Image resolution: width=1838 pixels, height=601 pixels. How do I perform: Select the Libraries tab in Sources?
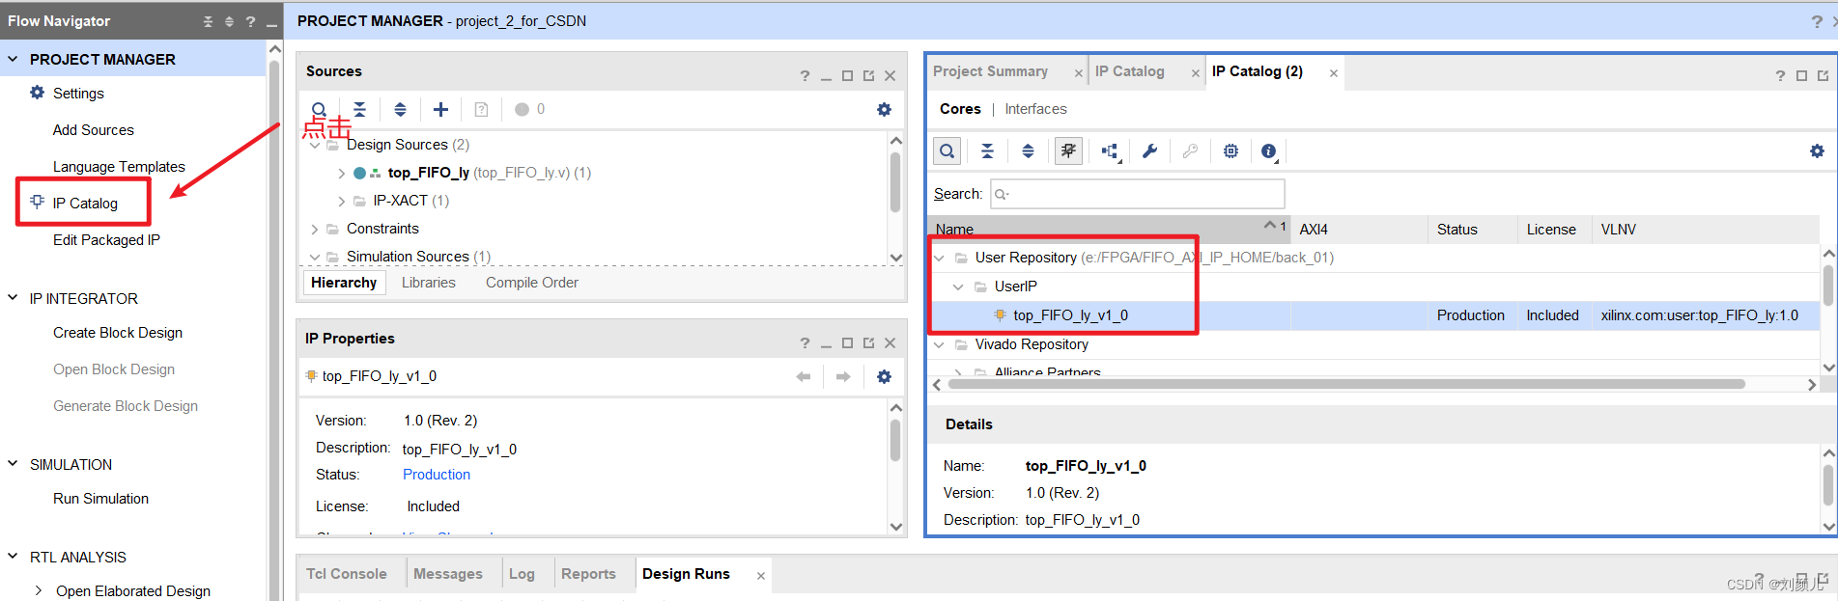tap(428, 283)
